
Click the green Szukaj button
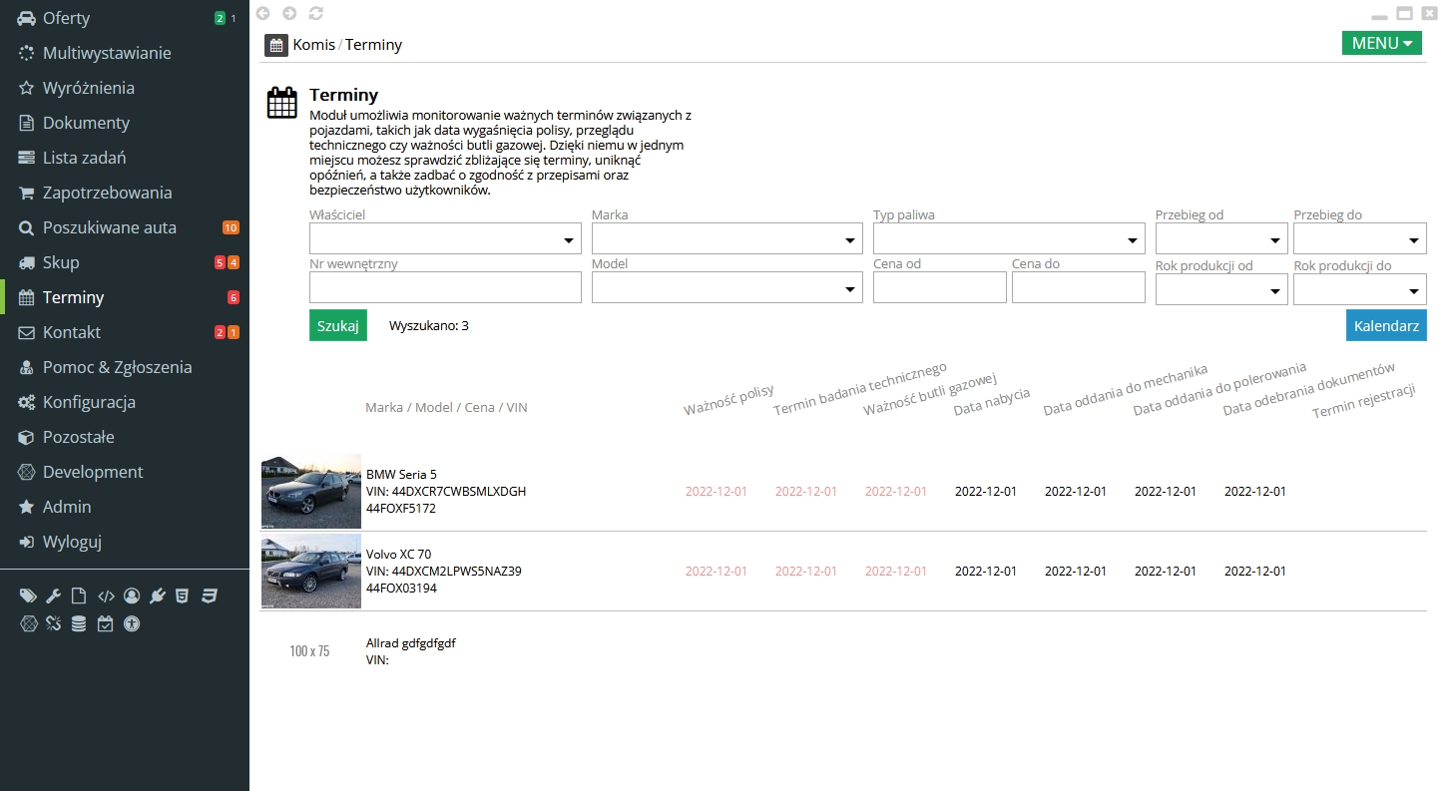point(338,325)
